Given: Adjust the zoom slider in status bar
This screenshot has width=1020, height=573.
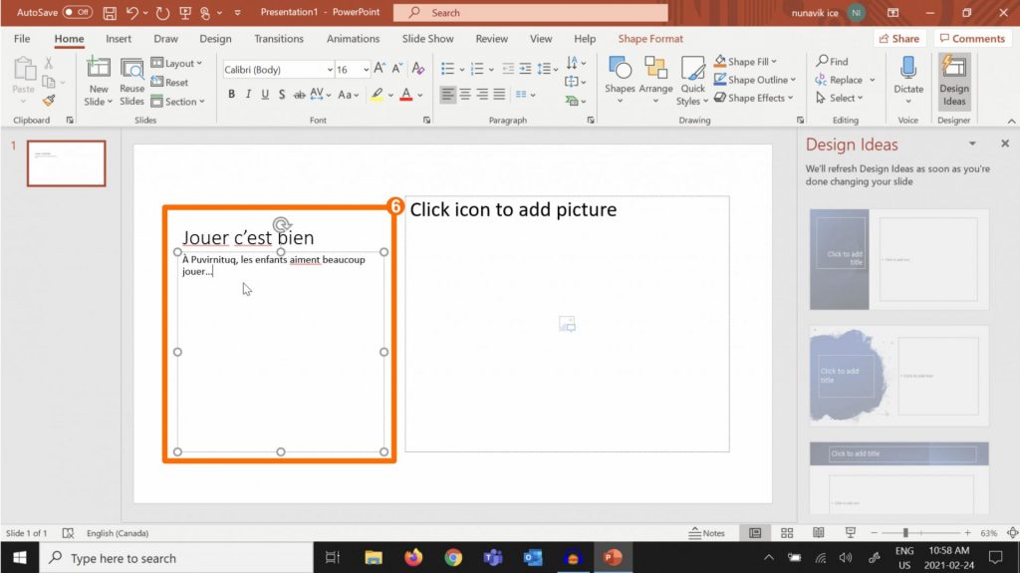Looking at the screenshot, I should click(905, 533).
